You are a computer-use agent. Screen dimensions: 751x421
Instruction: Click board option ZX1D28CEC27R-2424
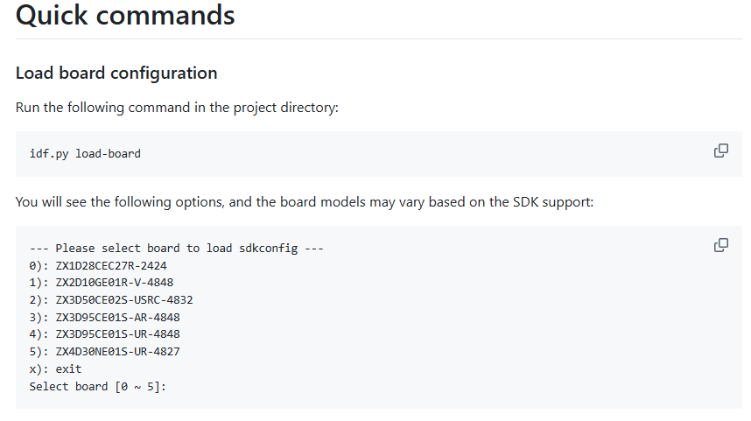(110, 265)
